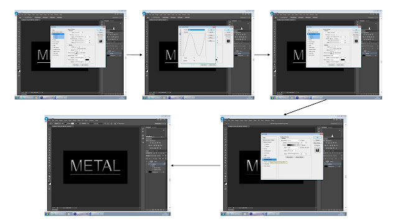
Task: Click Word taskbar button in final screenshot
Action: [x=96, y=214]
